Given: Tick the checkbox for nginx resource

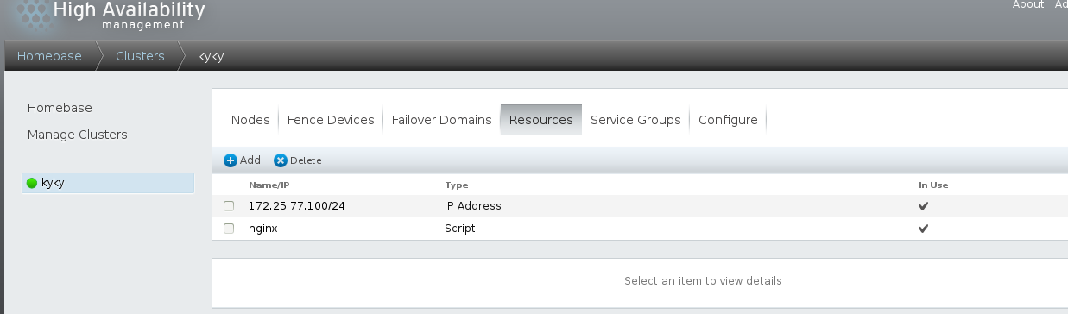Looking at the screenshot, I should pyautogui.click(x=229, y=229).
